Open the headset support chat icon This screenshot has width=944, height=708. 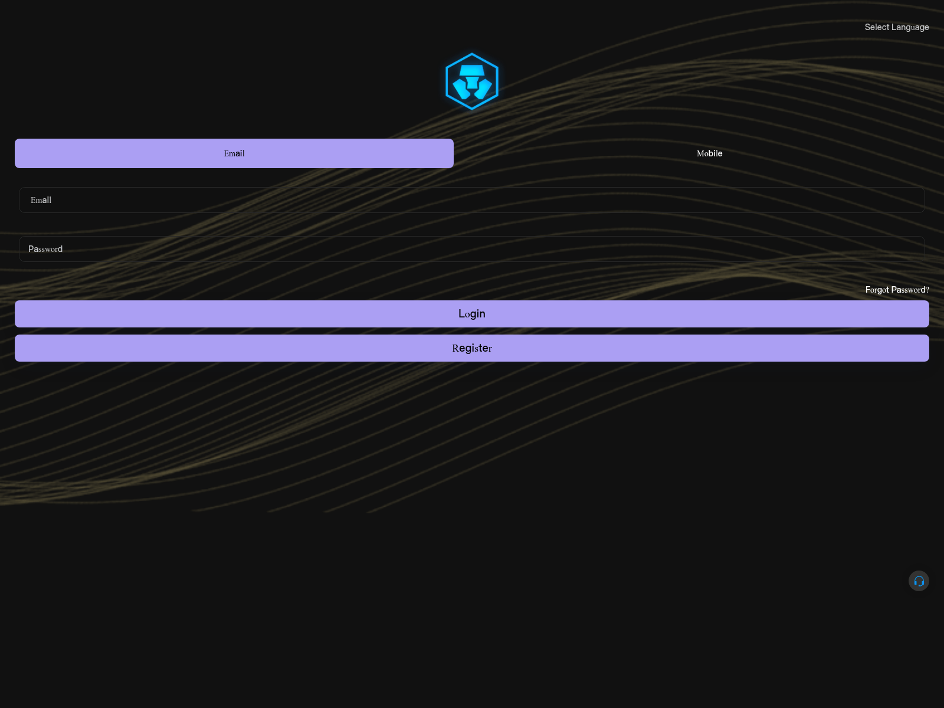click(x=919, y=581)
